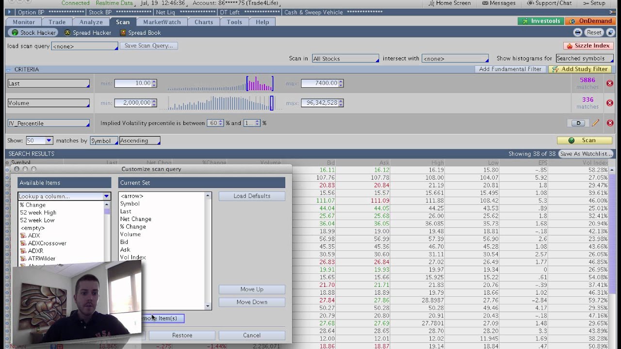Click the Reset button
This screenshot has height=349, width=621.
tap(594, 32)
